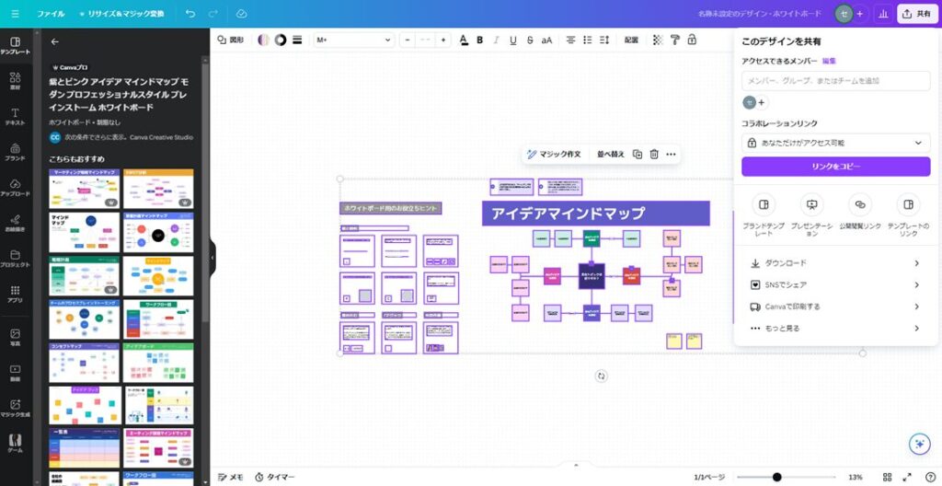The height and width of the screenshot is (486, 942).
Task: Click the 編集 link beside アクセスできるメンバー
Action: click(x=829, y=60)
